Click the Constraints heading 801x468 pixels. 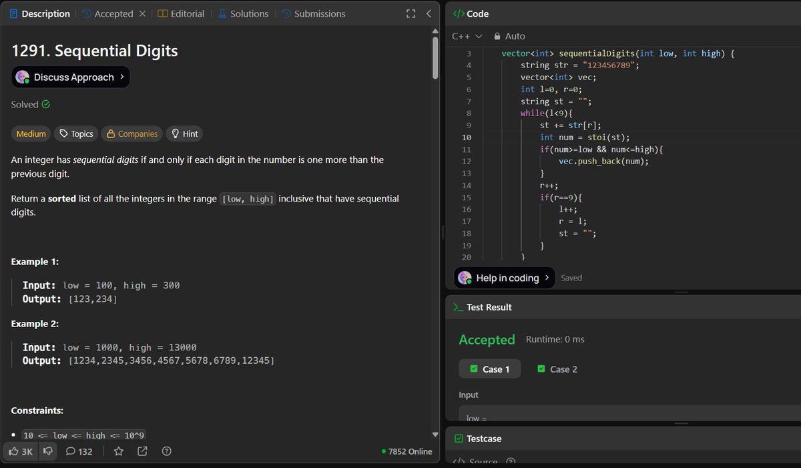click(37, 411)
